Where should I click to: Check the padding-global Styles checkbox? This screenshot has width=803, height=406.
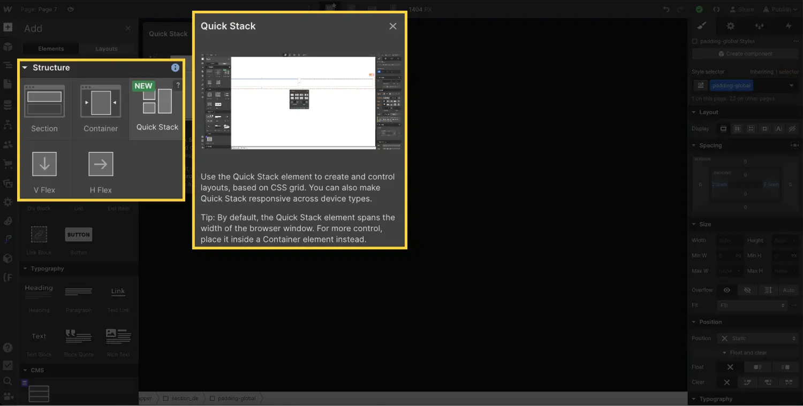pyautogui.click(x=694, y=41)
